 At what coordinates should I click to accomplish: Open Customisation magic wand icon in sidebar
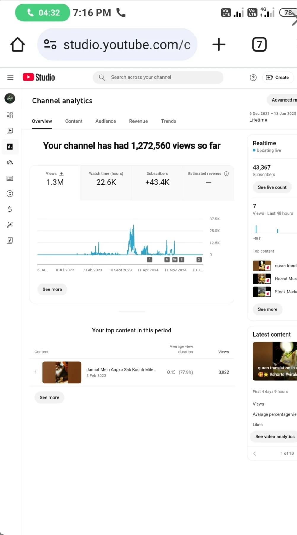10,225
